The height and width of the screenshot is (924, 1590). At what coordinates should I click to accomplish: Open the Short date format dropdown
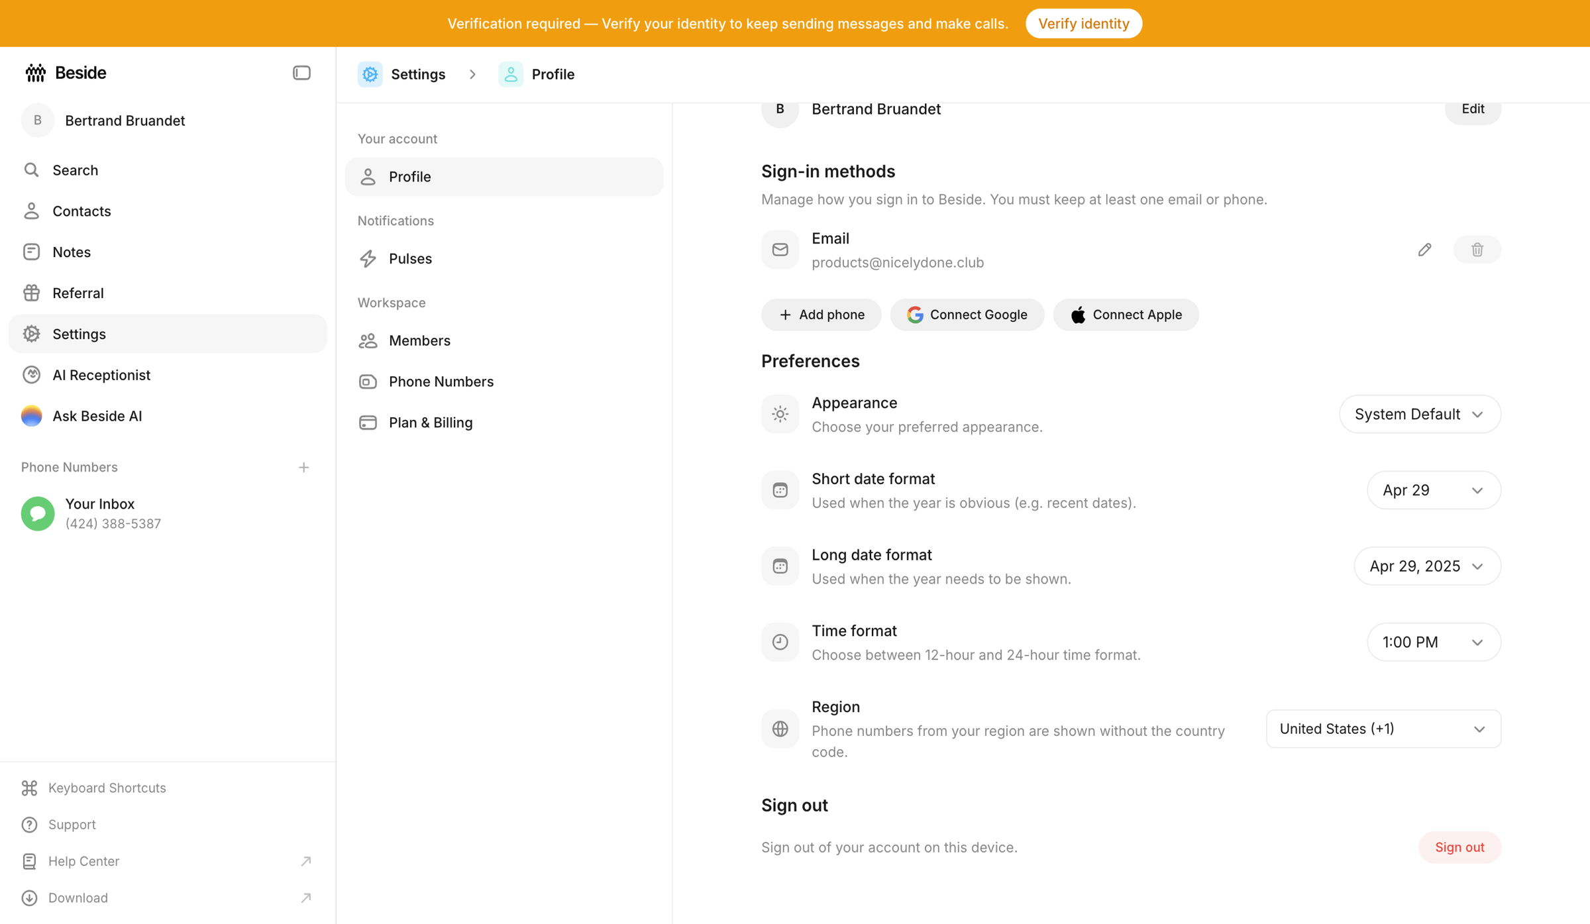tap(1434, 490)
